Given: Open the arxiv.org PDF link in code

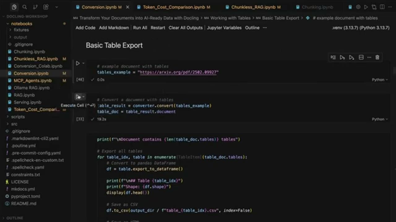Looking at the screenshot, I should pos(179,72).
